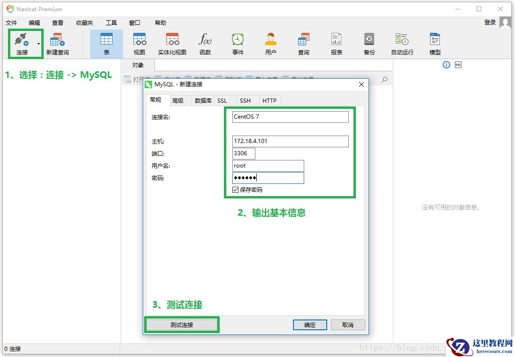This screenshot has height=357, width=515.
Task: Select the Function f(x) icon
Action: click(x=205, y=39)
